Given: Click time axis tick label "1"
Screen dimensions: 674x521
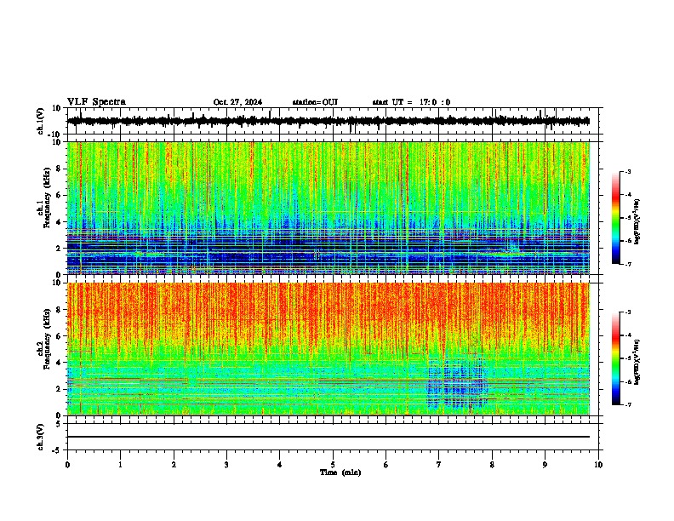Looking at the screenshot, I should tap(120, 465).
